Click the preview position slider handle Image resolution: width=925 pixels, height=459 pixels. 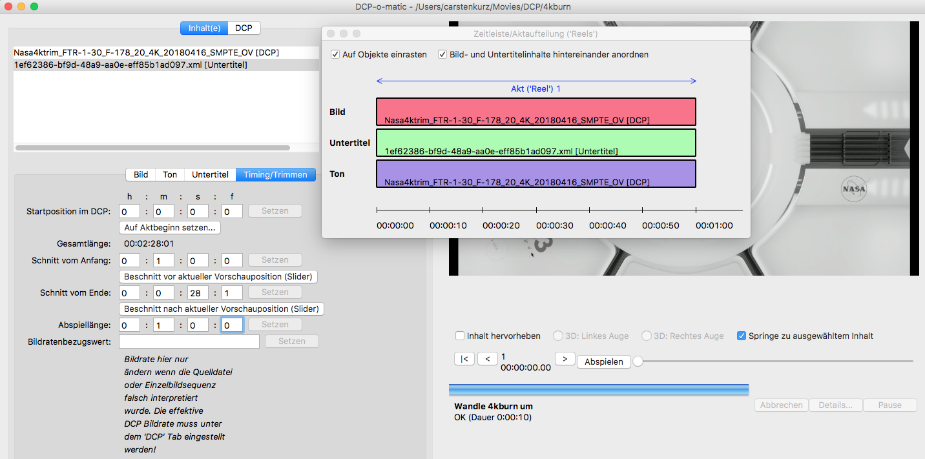click(638, 361)
